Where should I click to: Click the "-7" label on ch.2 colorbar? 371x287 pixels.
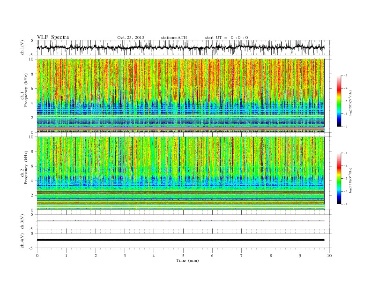[x=346, y=204]
